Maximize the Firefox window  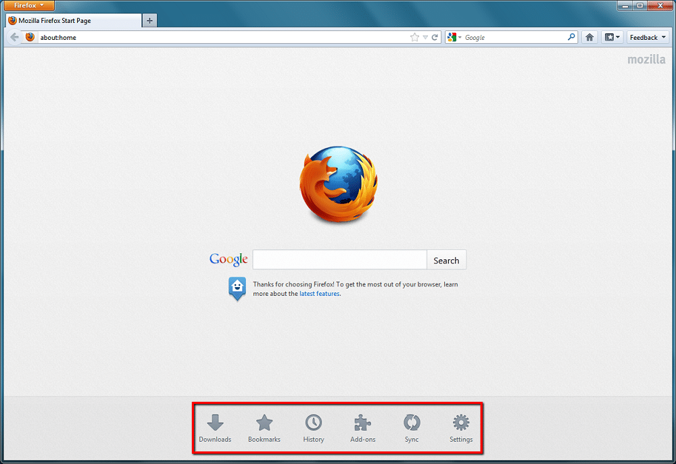tap(639, 5)
